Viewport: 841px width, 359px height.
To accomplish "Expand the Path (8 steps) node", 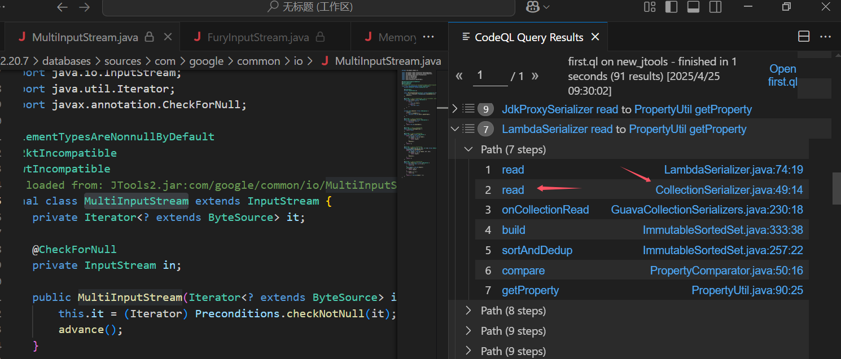I will tap(468, 311).
